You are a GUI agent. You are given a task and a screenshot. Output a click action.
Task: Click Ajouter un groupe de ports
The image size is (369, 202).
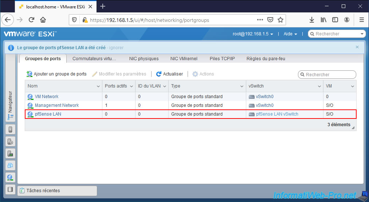[56, 74]
